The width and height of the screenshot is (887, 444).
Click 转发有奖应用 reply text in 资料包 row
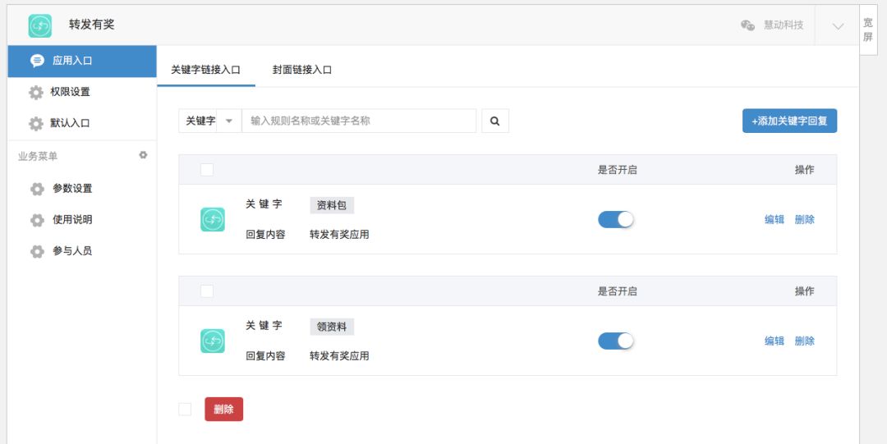[x=339, y=234]
